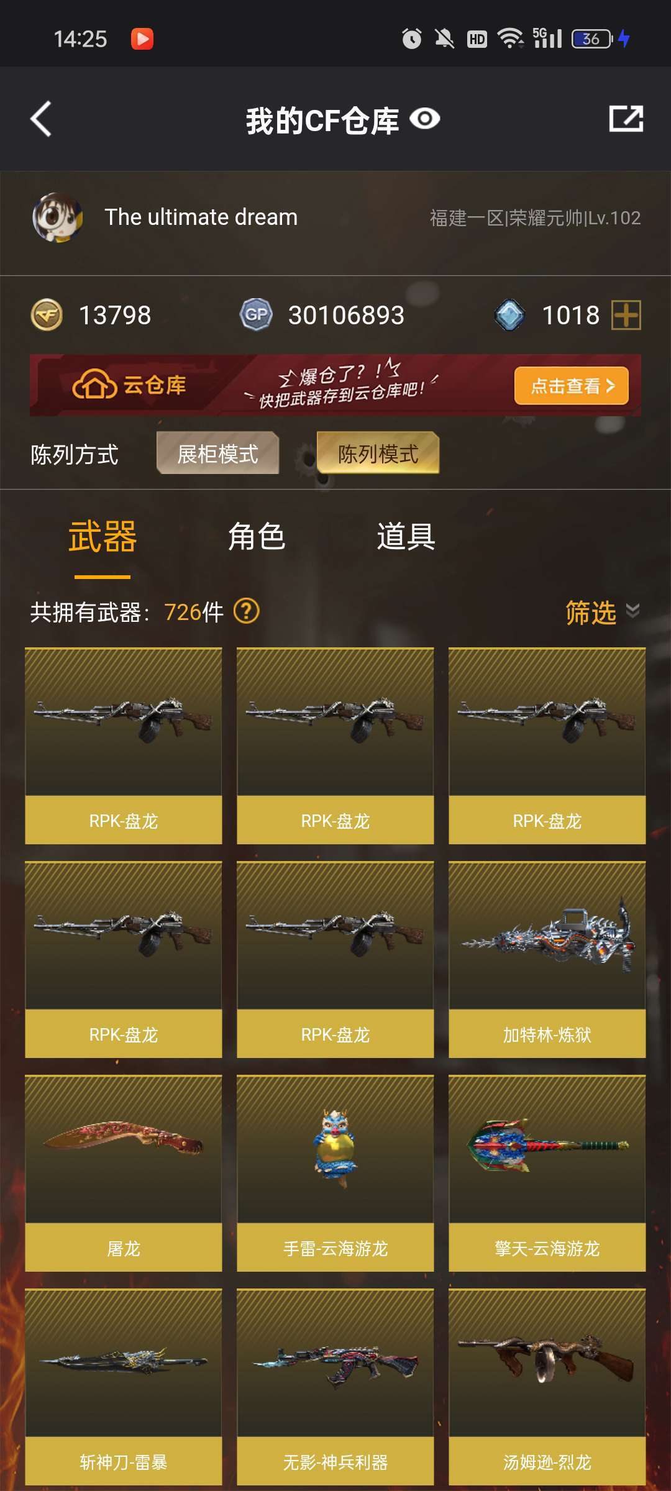
Task: Tap the GP currency icon
Action: point(256,315)
